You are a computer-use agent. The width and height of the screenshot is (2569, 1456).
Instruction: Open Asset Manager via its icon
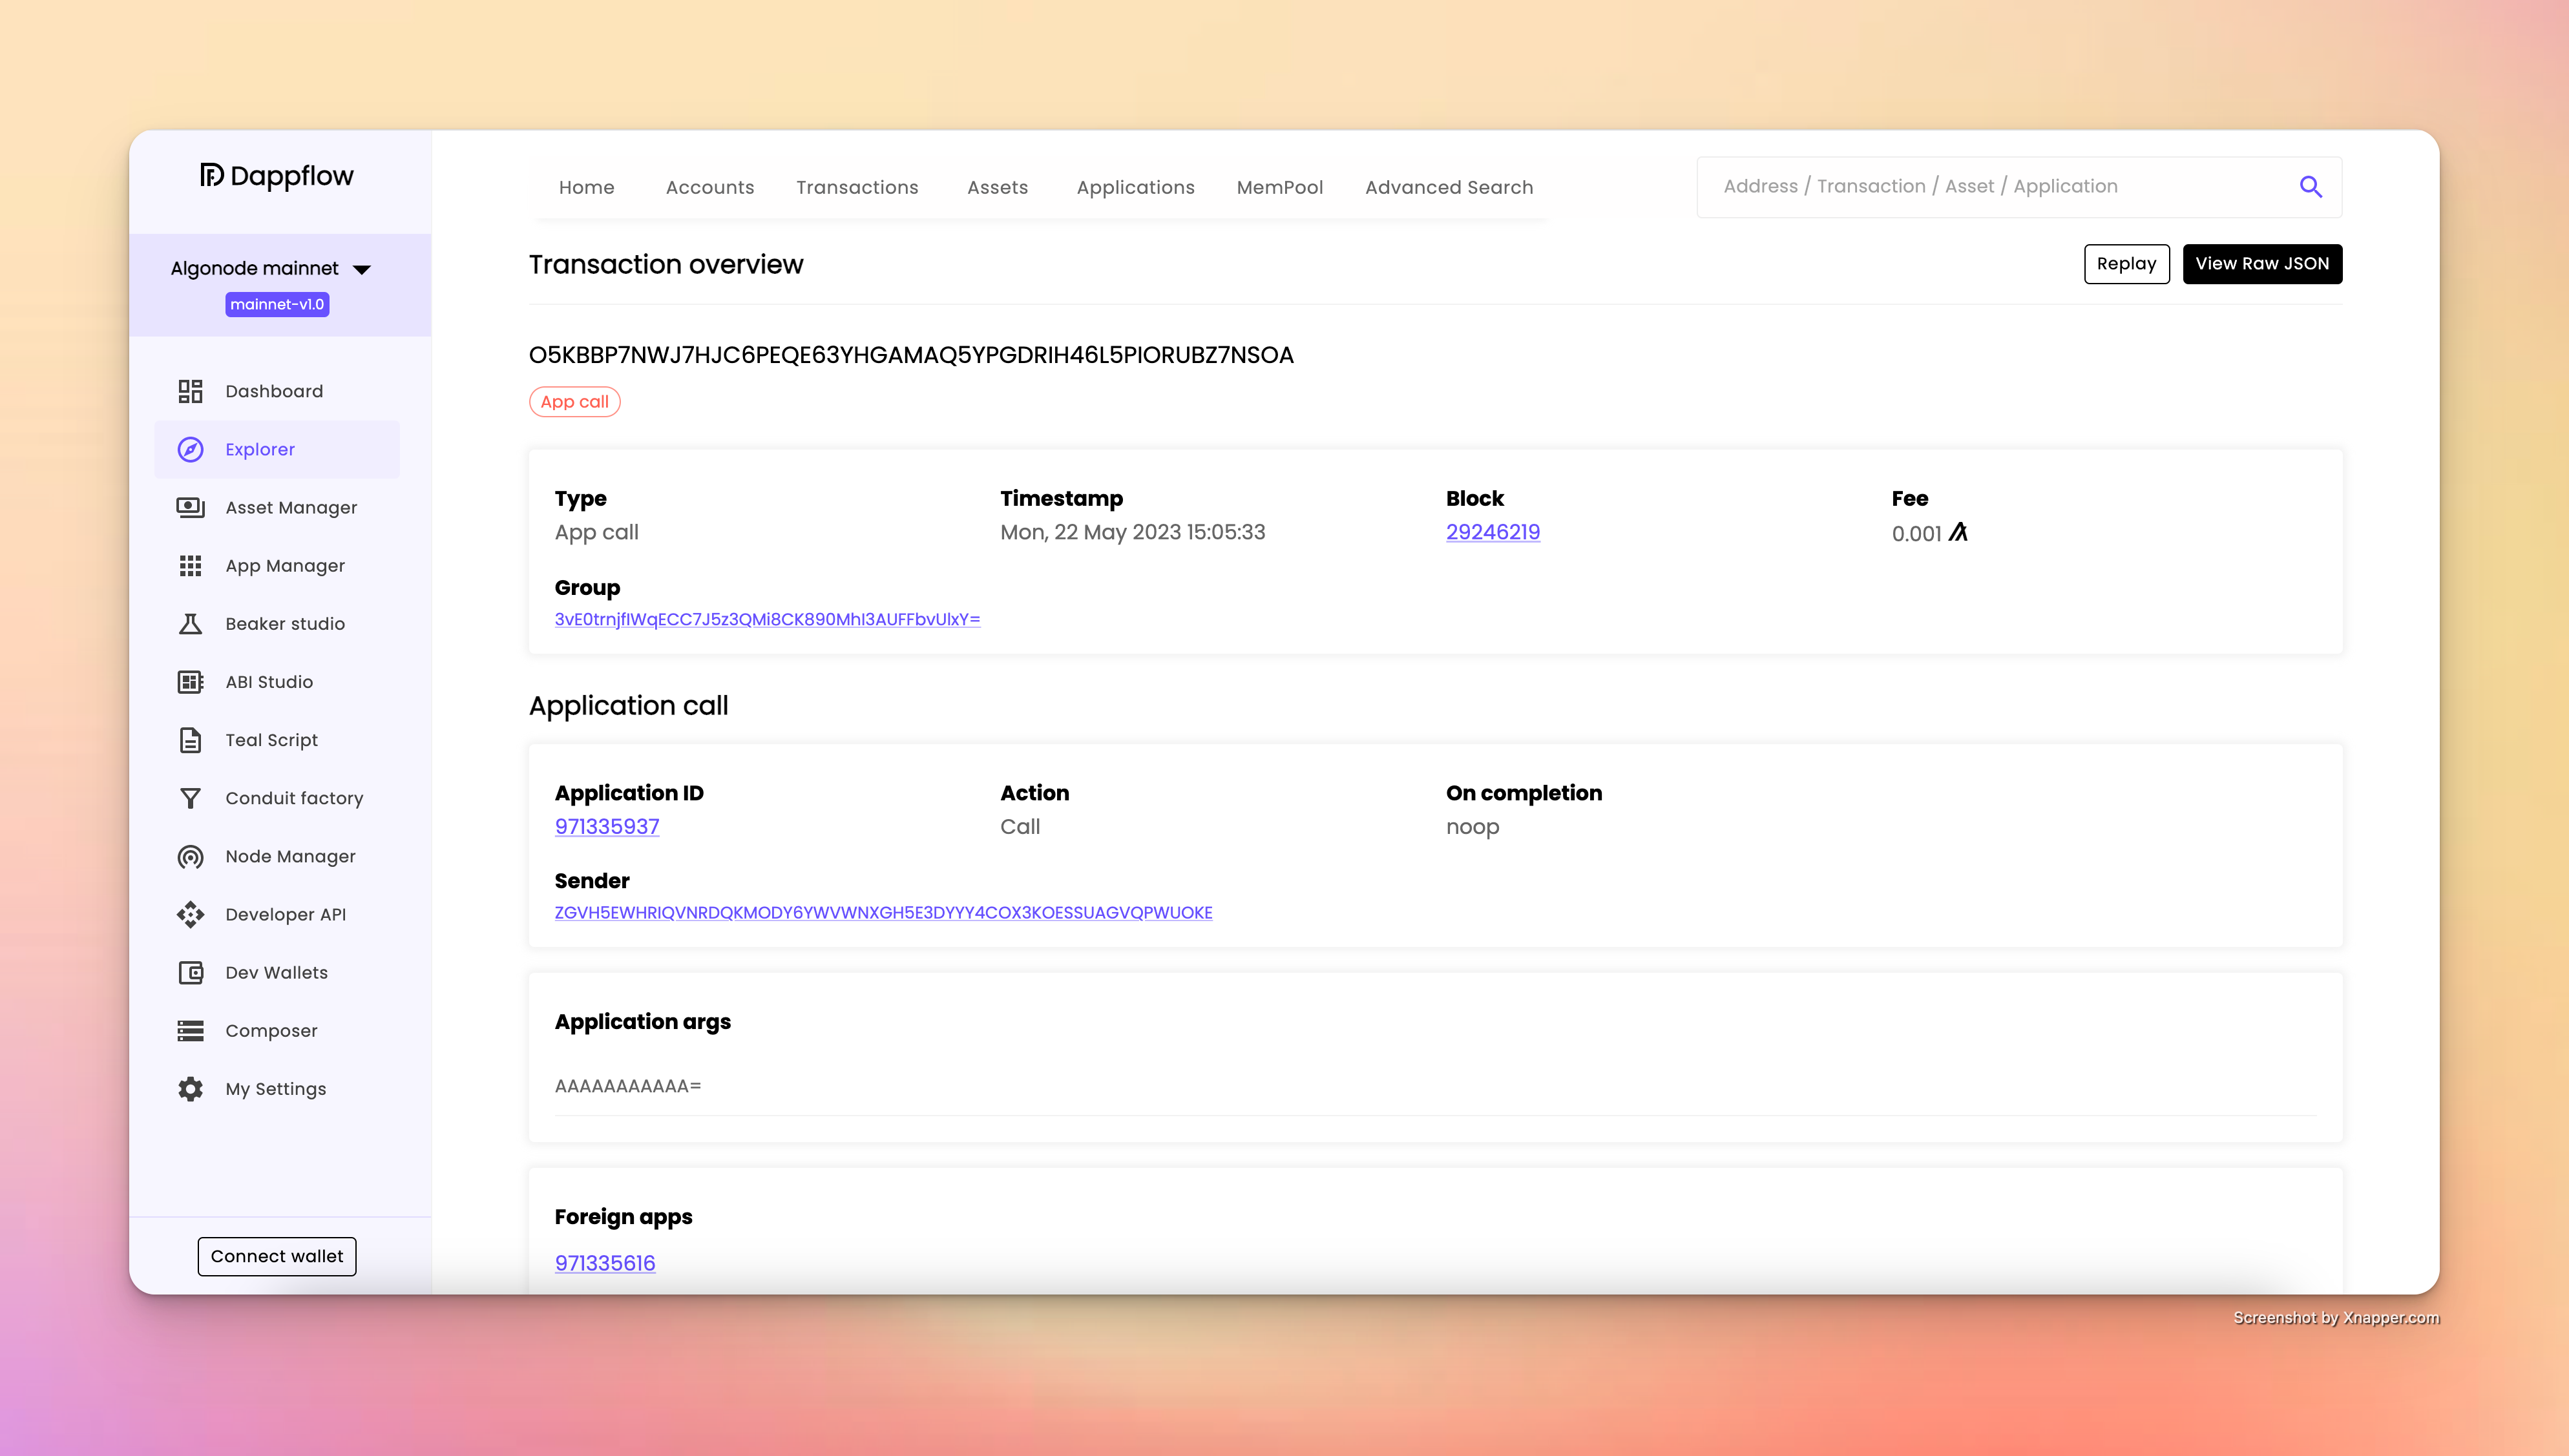(190, 507)
